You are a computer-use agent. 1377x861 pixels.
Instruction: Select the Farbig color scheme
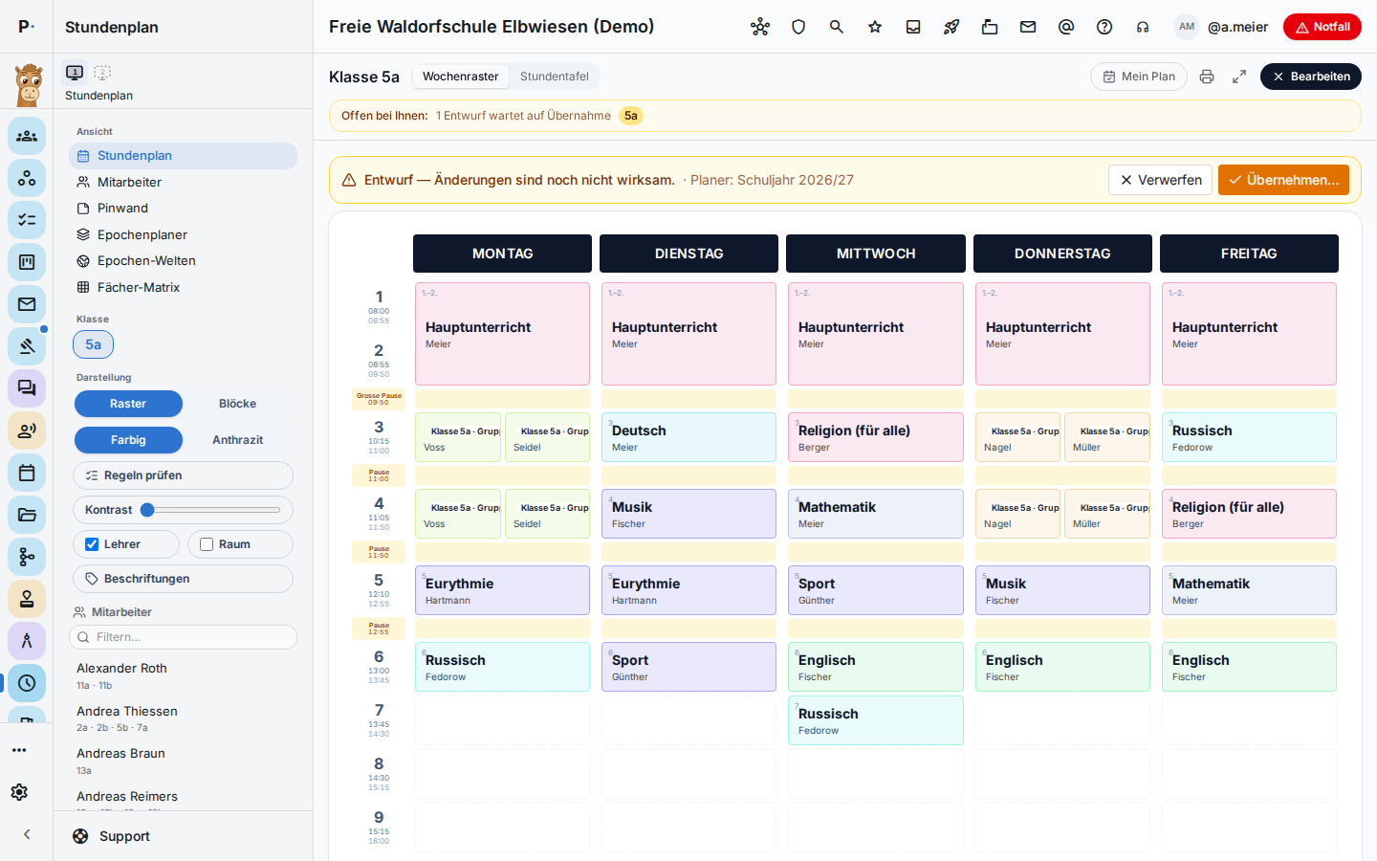pos(128,440)
